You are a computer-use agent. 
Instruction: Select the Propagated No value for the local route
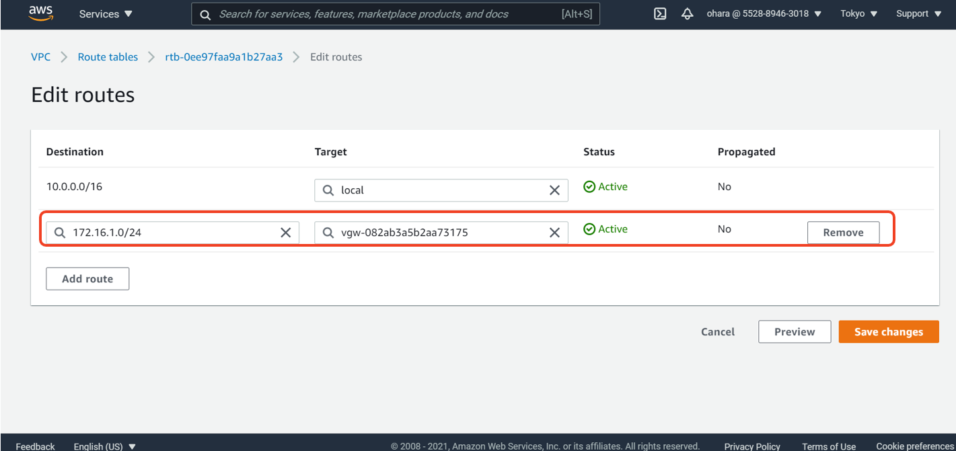[x=724, y=187]
